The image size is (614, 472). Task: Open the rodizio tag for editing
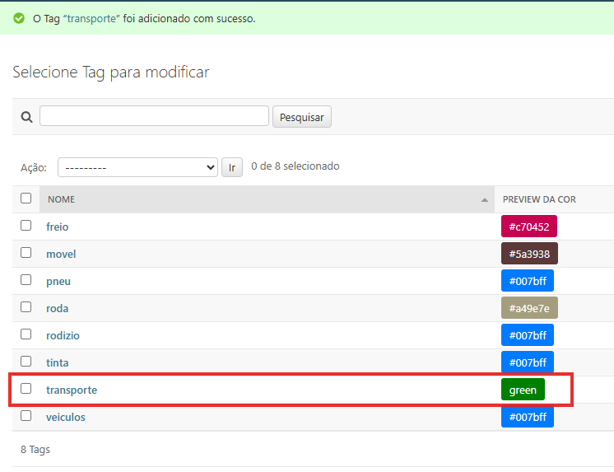click(63, 335)
